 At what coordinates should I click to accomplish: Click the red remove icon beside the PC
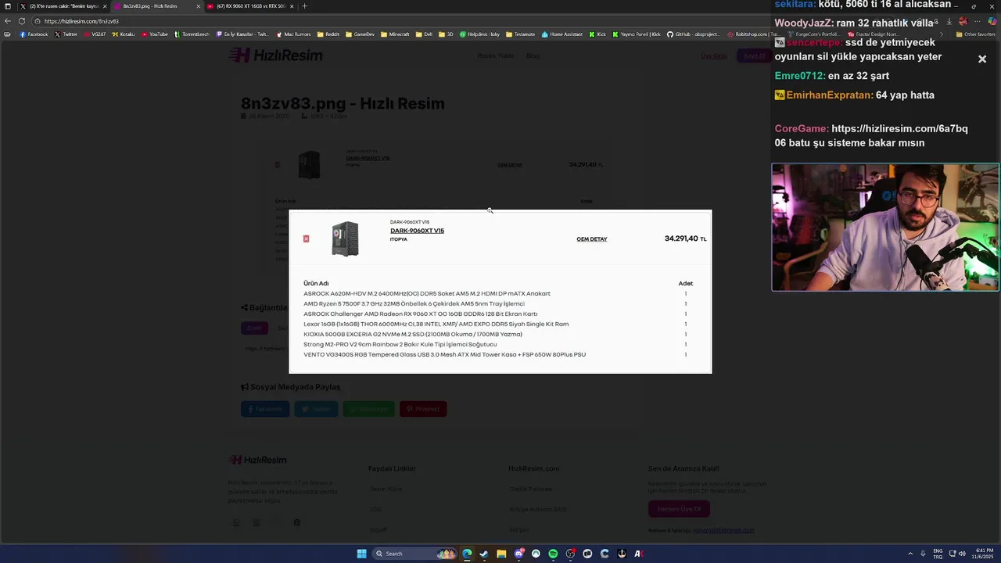306,238
